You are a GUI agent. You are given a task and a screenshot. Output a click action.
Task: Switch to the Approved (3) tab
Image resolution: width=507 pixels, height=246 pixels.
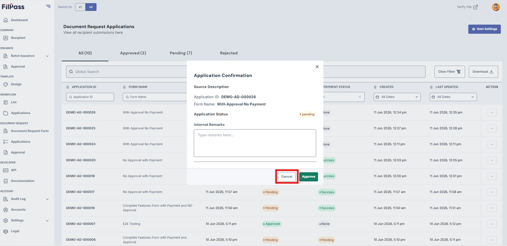133,53
